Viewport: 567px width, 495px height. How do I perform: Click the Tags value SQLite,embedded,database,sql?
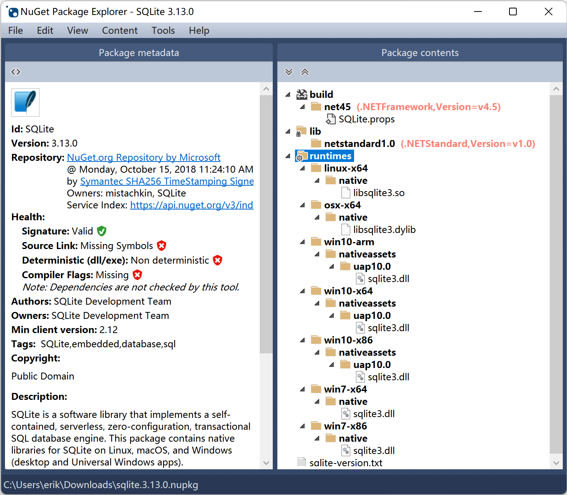pos(108,344)
